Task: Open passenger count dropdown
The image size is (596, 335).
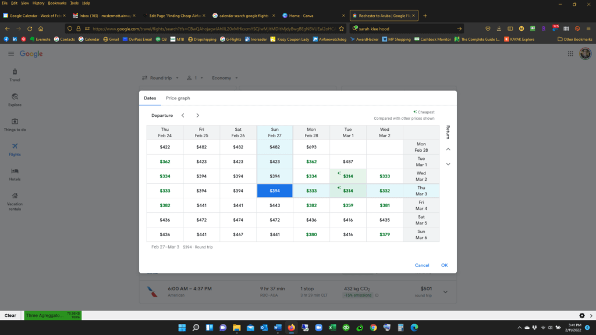Action: (195, 78)
